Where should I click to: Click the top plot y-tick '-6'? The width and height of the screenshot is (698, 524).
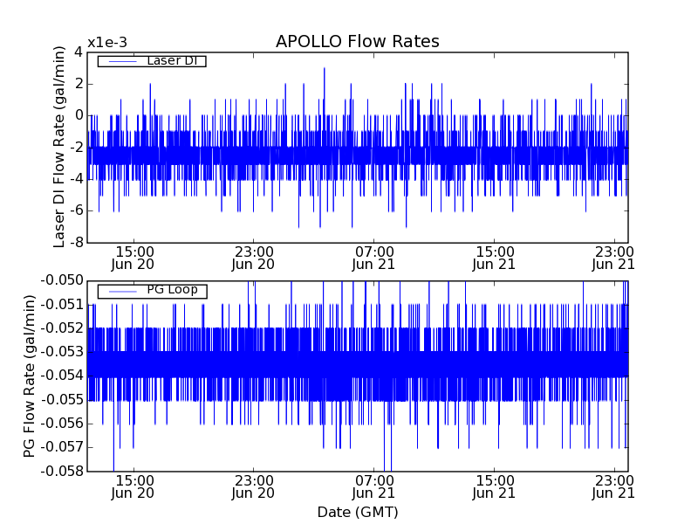point(77,210)
